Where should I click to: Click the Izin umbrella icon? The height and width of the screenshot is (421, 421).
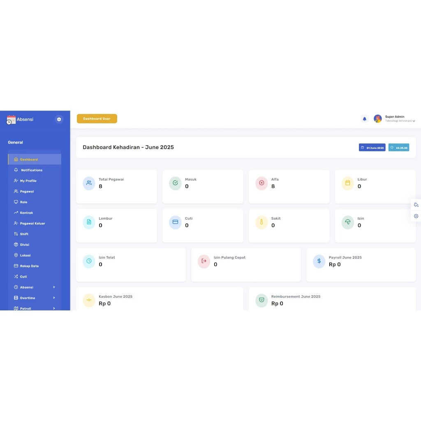point(348,222)
